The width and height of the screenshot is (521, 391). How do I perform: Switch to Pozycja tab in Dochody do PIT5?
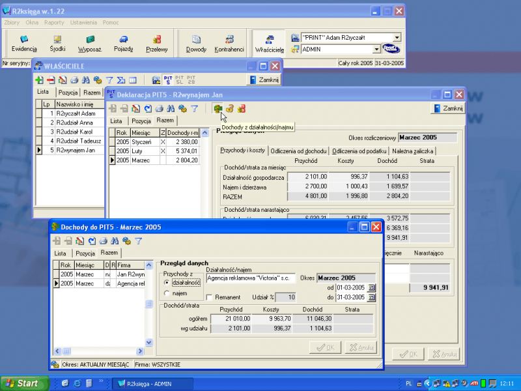click(85, 253)
